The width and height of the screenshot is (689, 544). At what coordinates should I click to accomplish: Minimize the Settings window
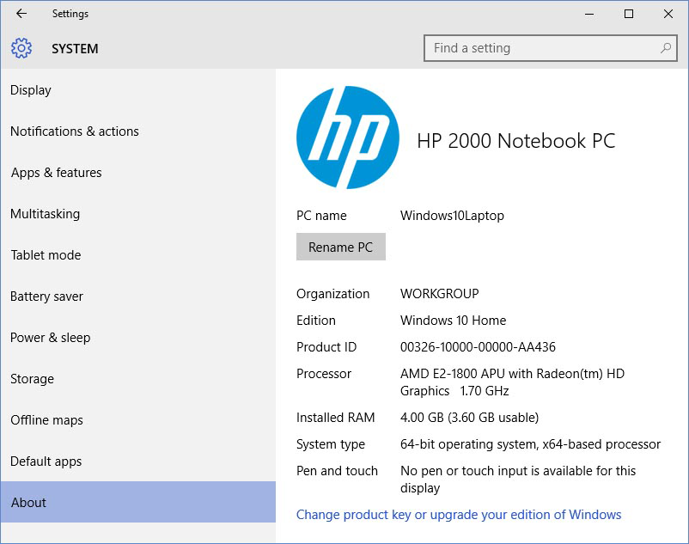pyautogui.click(x=589, y=14)
